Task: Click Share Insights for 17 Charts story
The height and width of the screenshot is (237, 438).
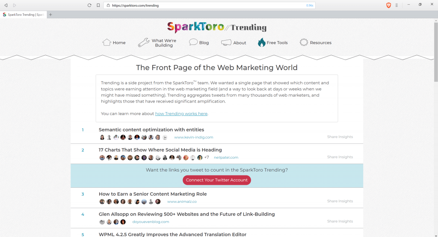Action: point(340,157)
